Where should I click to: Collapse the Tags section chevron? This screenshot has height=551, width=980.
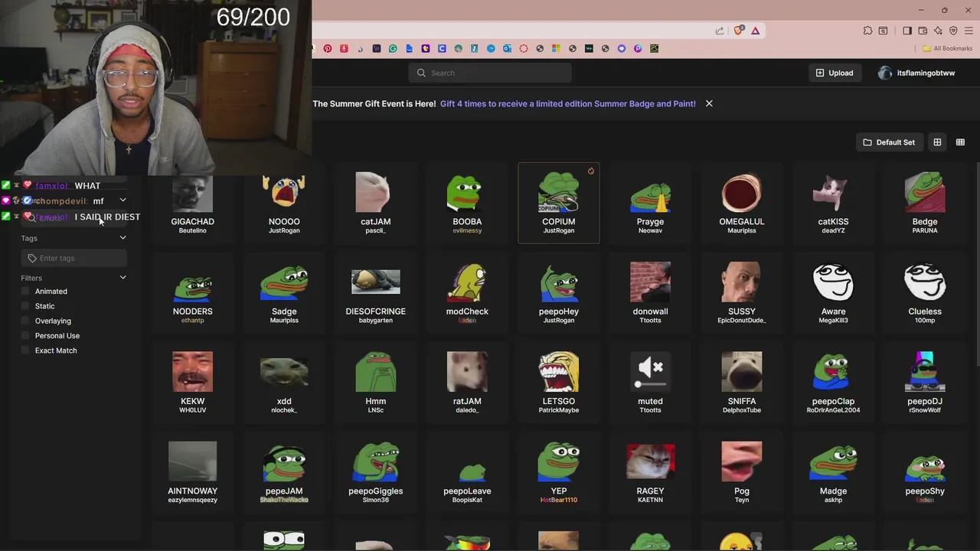(122, 238)
